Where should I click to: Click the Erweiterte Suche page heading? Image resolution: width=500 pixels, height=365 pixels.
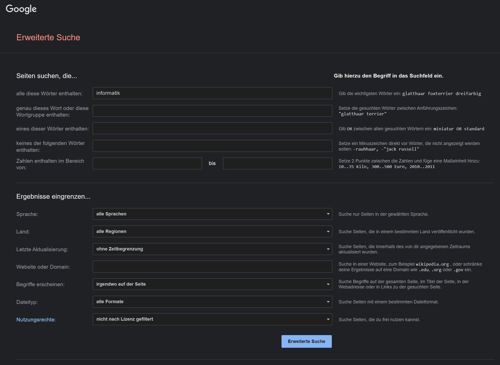(48, 38)
